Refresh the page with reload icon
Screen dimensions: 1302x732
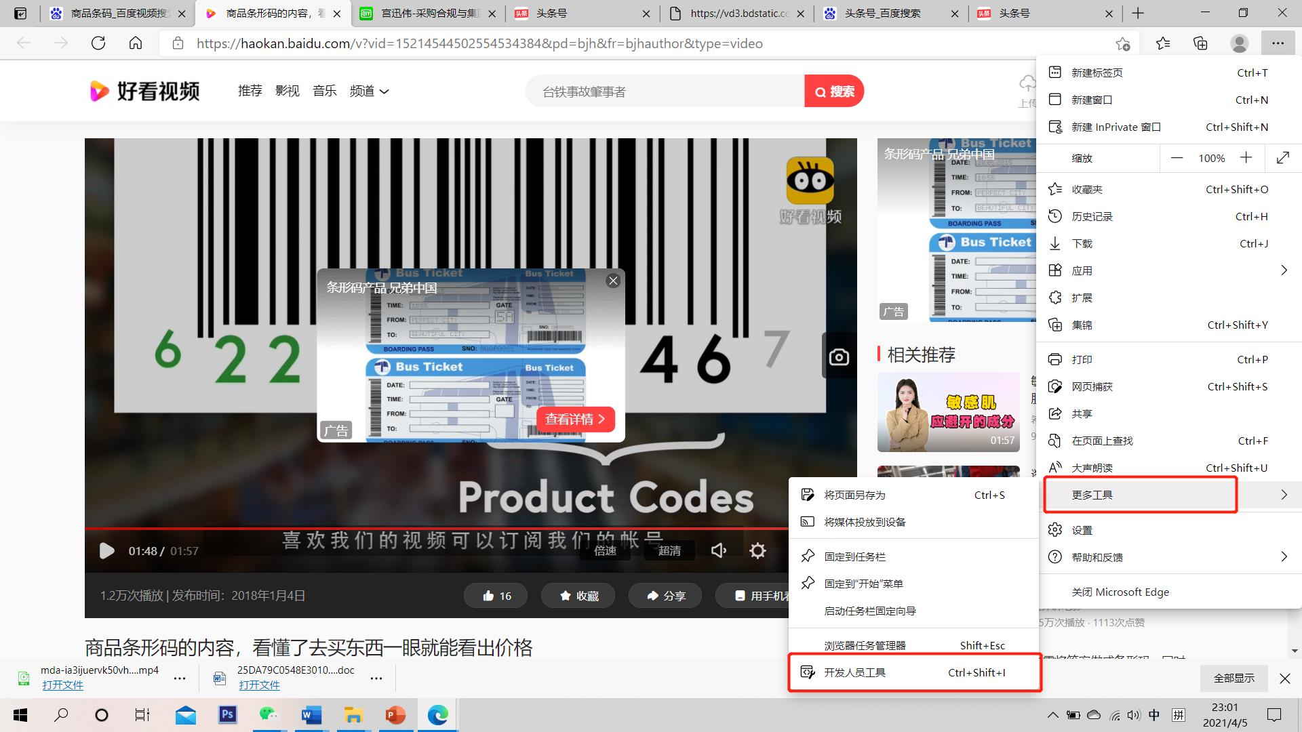coord(98,43)
